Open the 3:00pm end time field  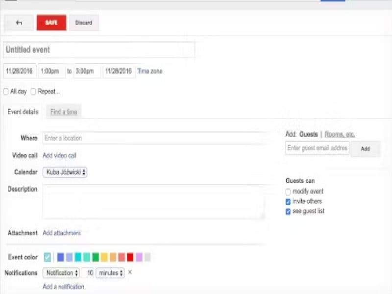87,71
